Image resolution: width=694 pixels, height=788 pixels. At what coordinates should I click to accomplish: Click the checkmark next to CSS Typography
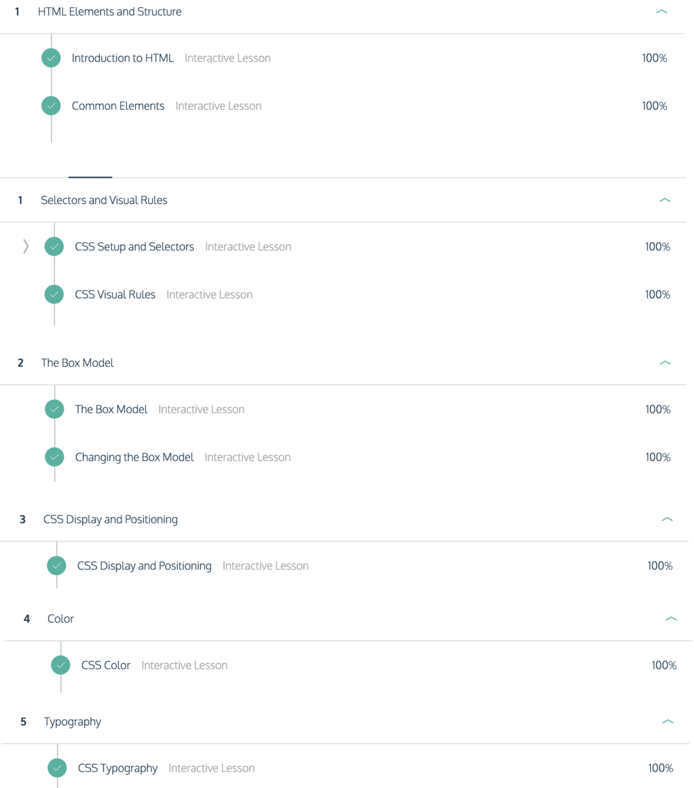tap(58, 768)
